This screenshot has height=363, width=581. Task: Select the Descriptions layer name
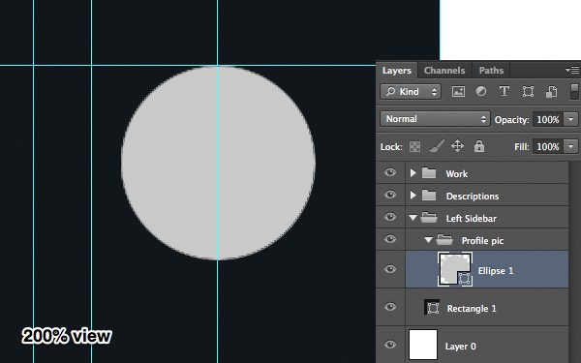(x=473, y=196)
